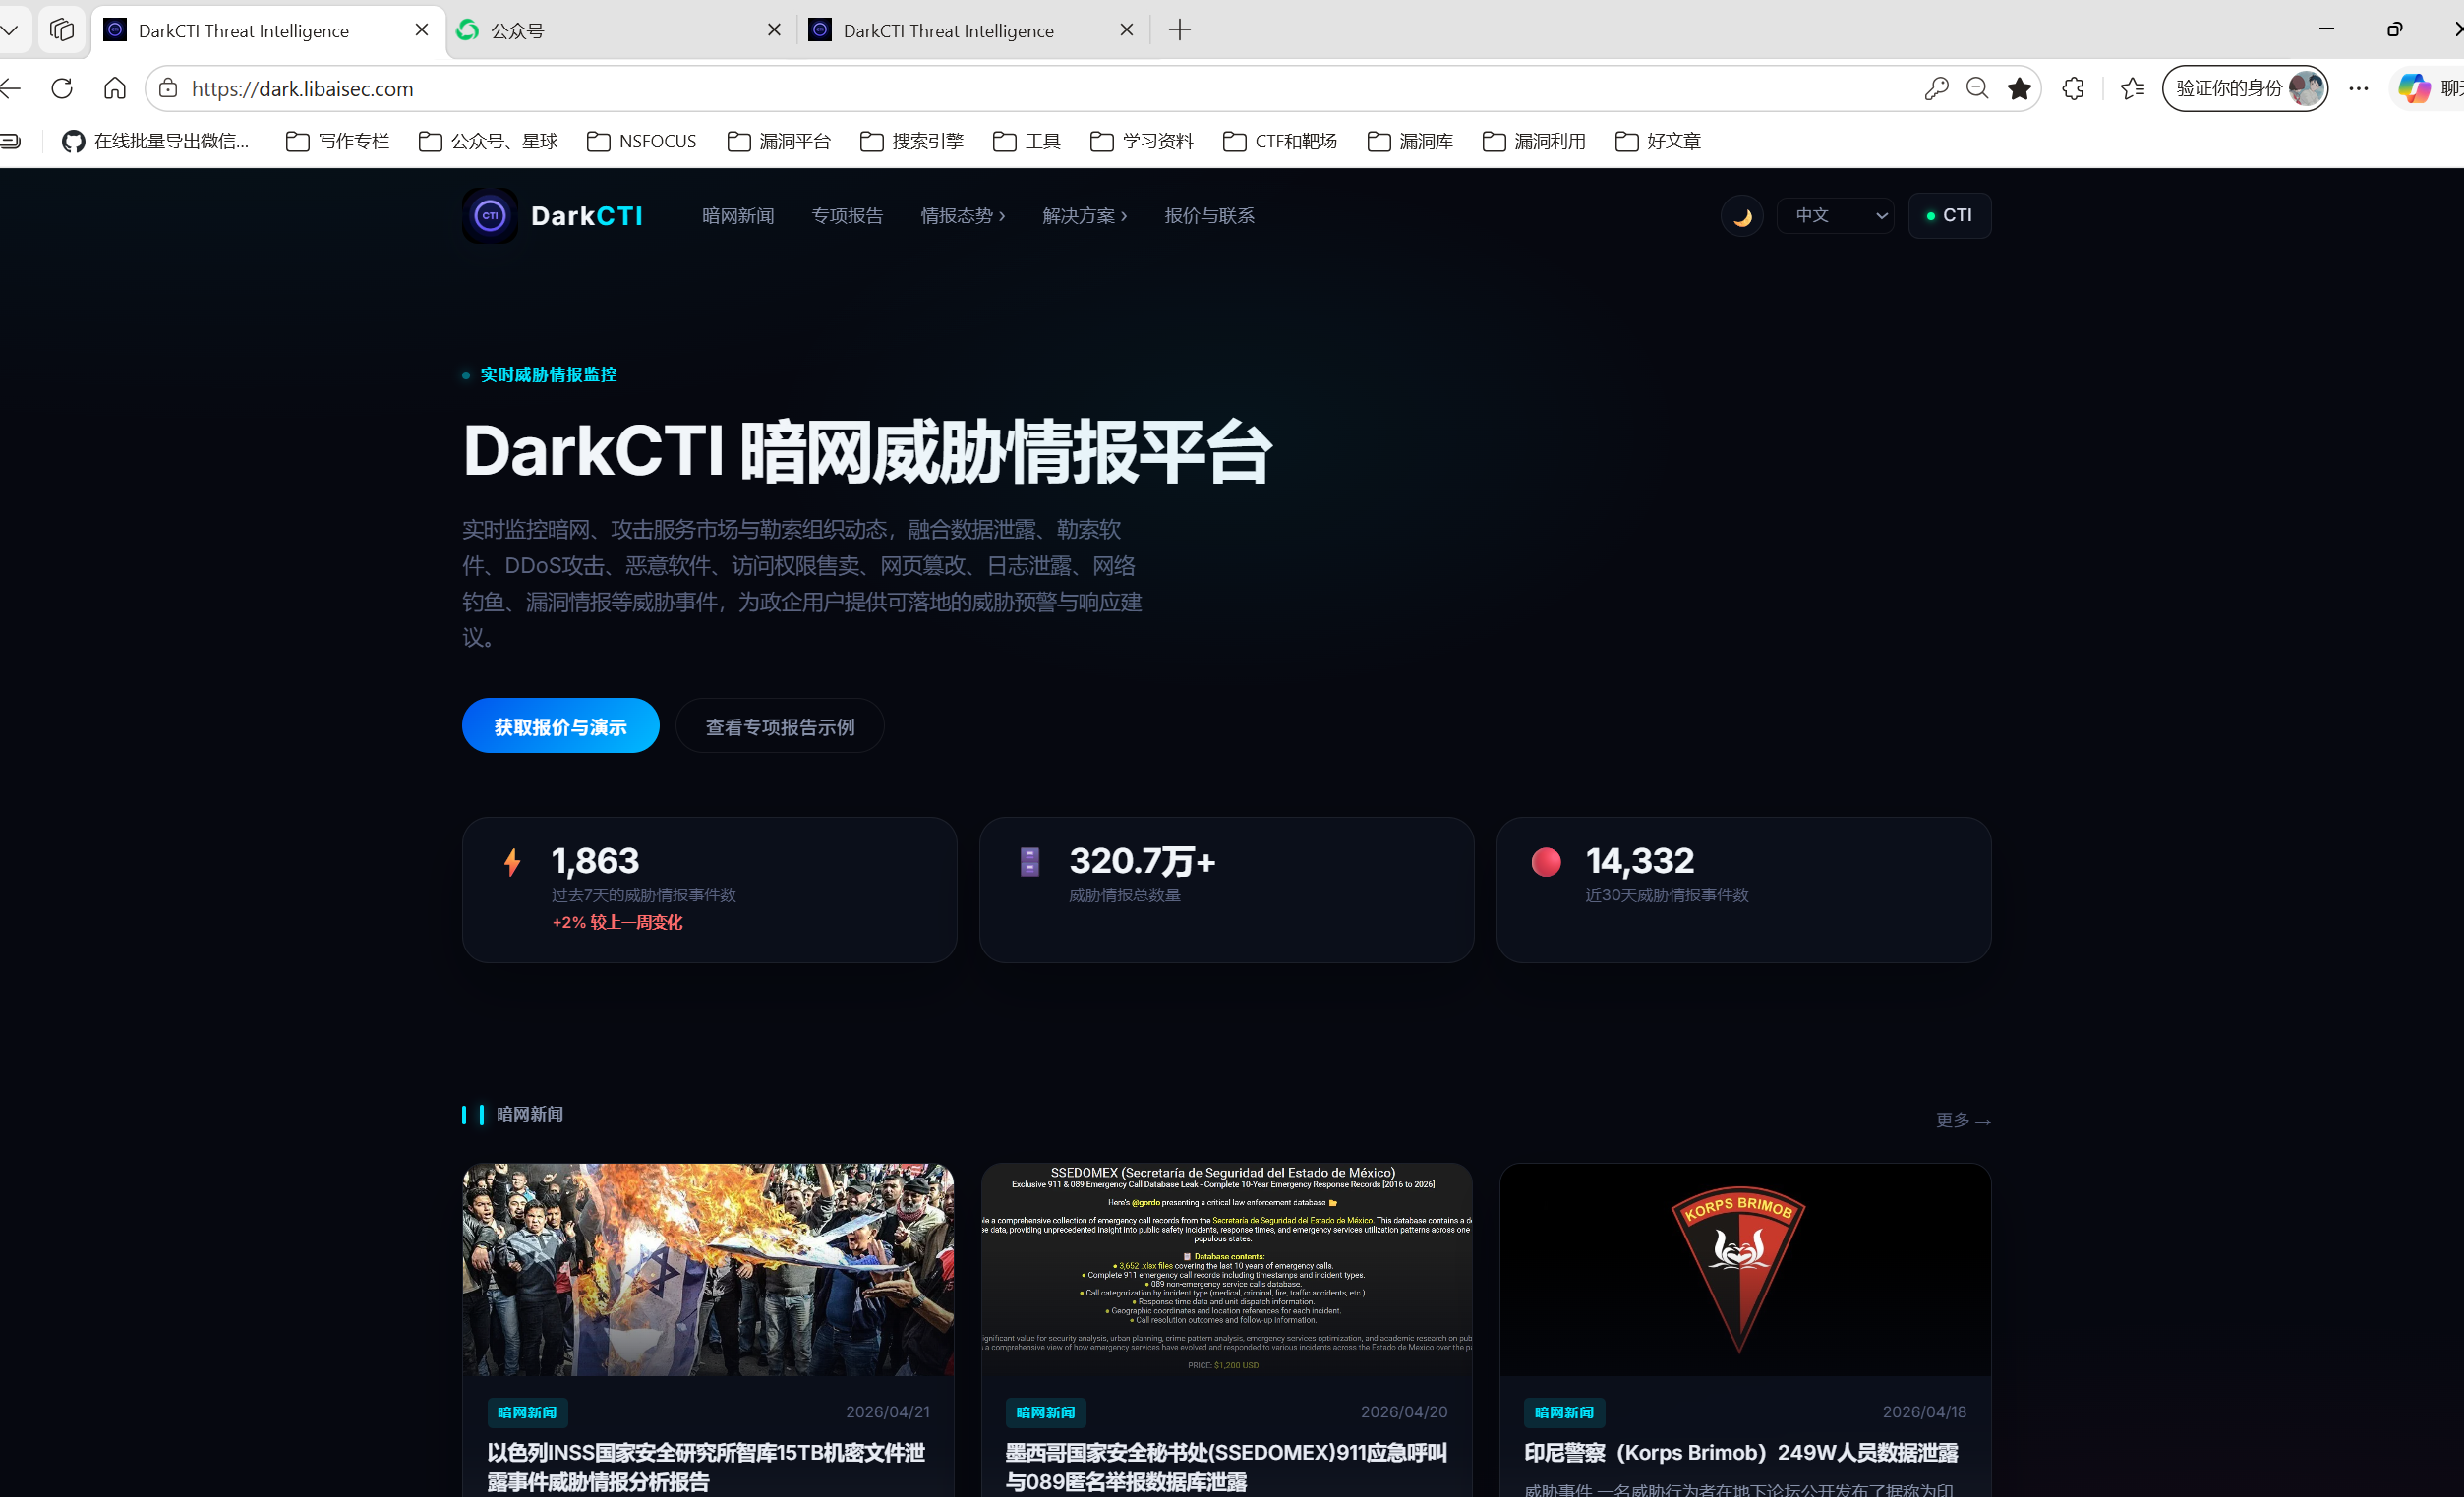Open article 墨西哥国家安全秘书处(SSEDOMEX)911
The height and width of the screenshot is (1497, 2464).
point(1226,1466)
